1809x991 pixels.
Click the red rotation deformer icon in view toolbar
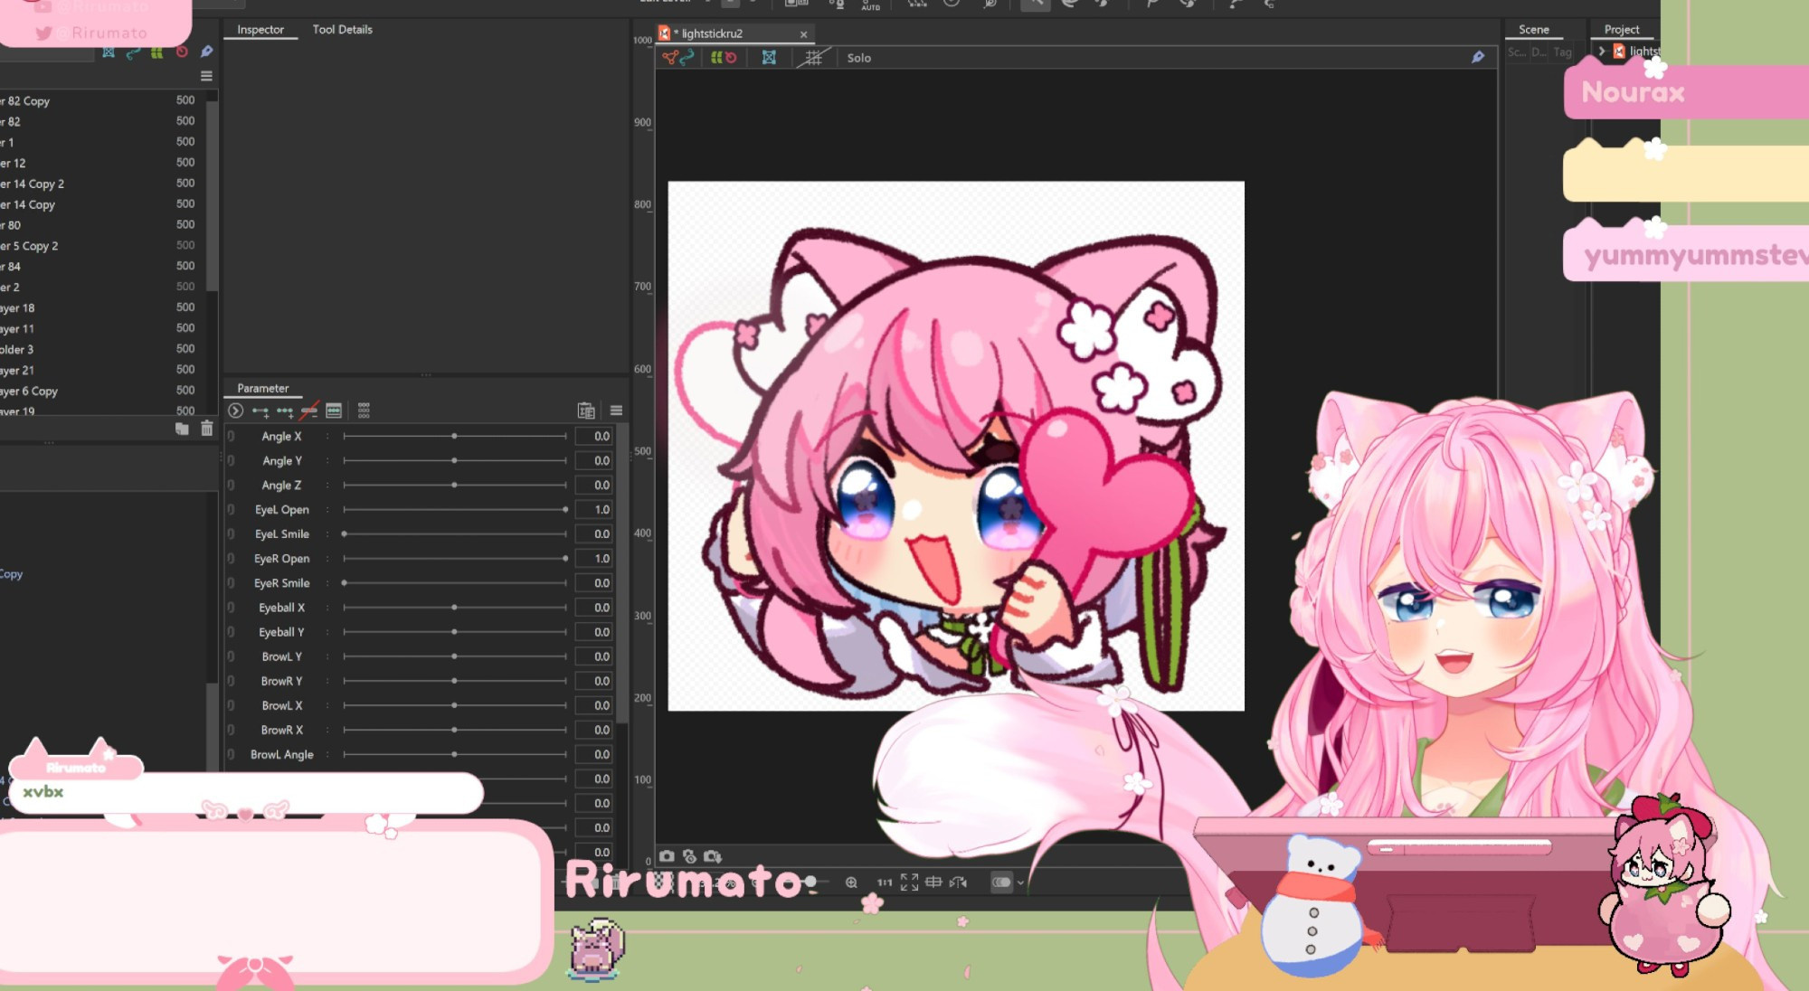pos(731,58)
